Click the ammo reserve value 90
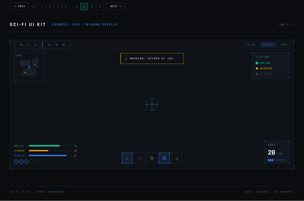 pyautogui.click(x=281, y=154)
